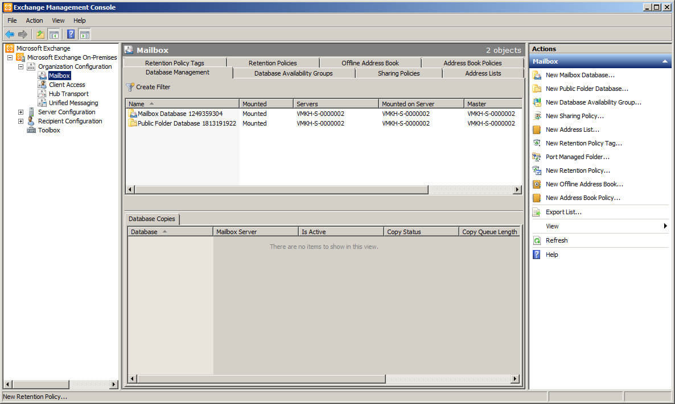Viewport: 675px width, 404px height.
Task: Collapse the Organization Configuration node
Action: coord(20,66)
